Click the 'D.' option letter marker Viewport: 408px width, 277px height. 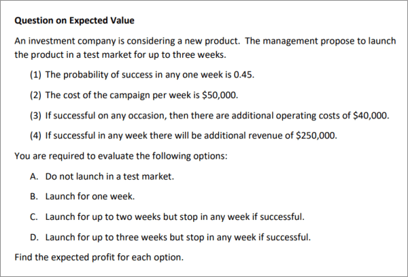point(35,238)
